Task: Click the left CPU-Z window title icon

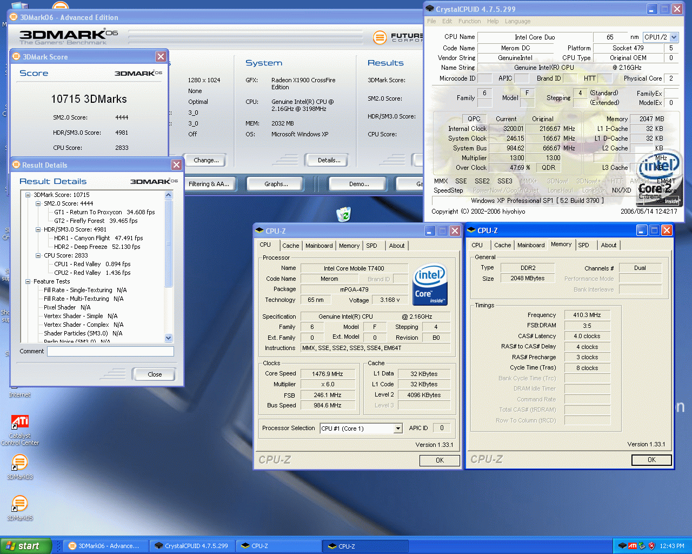Action: (260, 231)
